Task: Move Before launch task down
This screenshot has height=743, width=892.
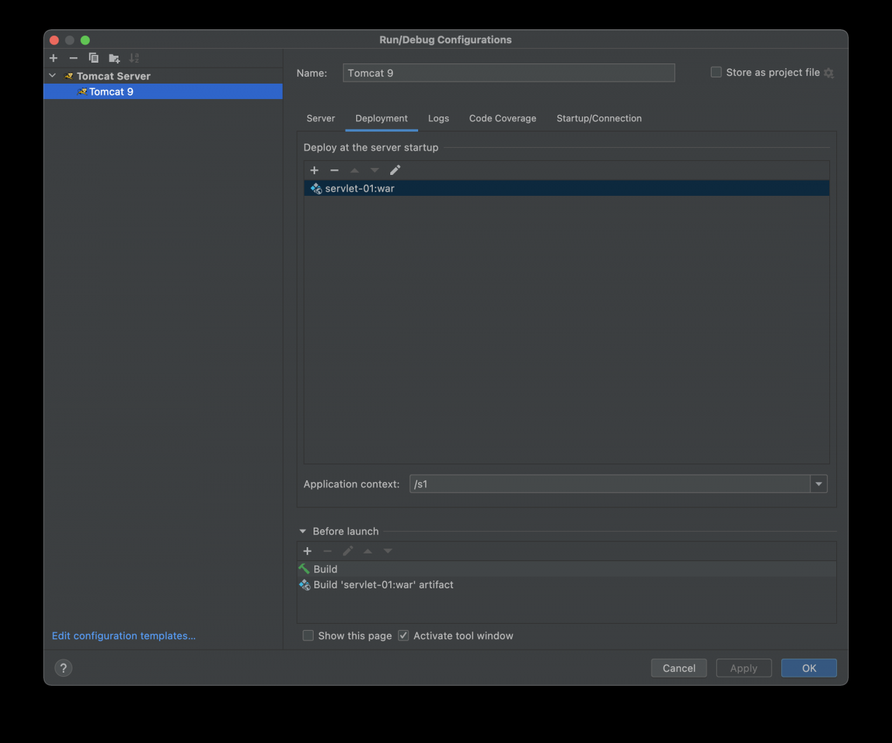Action: (388, 551)
